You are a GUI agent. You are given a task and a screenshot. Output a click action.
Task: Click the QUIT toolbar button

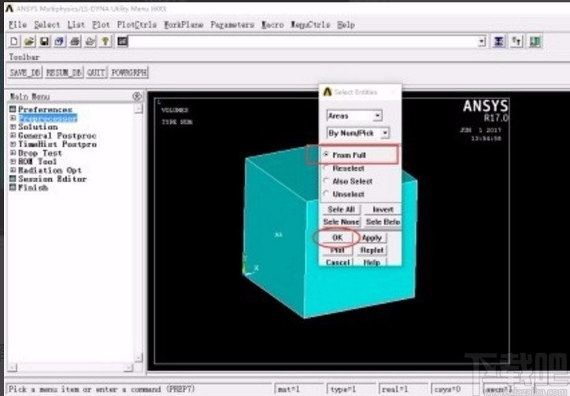pyautogui.click(x=96, y=72)
